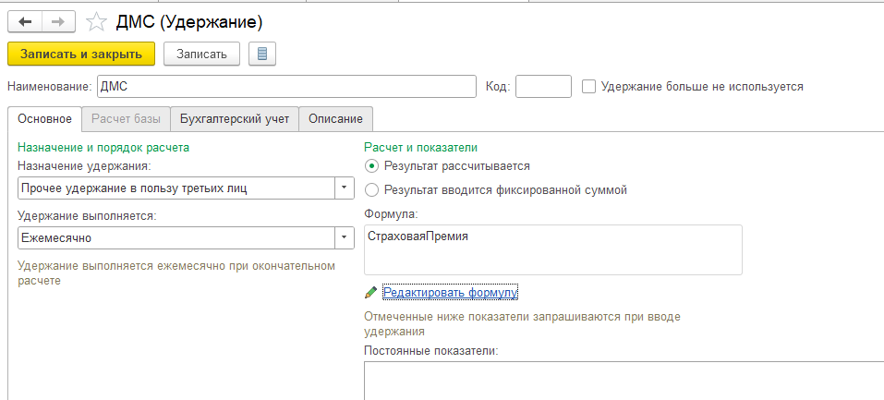The width and height of the screenshot is (884, 400).
Task: Select the 'Основное' tab
Action: point(44,119)
